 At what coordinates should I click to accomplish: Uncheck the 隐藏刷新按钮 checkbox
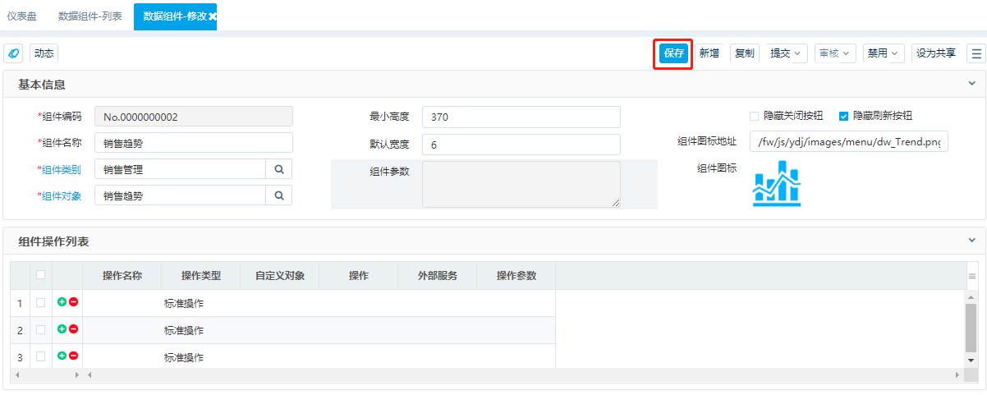[843, 117]
